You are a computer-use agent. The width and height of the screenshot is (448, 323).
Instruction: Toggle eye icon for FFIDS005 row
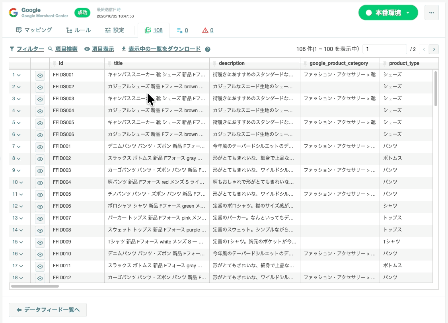click(x=40, y=123)
